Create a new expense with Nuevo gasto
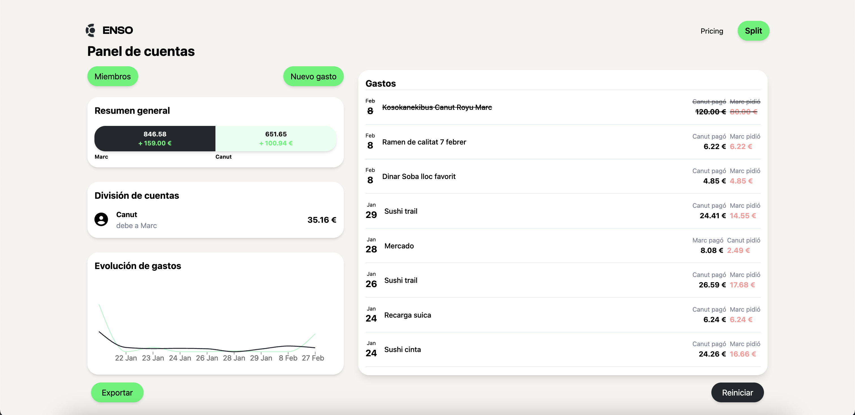This screenshot has height=415, width=855. pyautogui.click(x=313, y=76)
